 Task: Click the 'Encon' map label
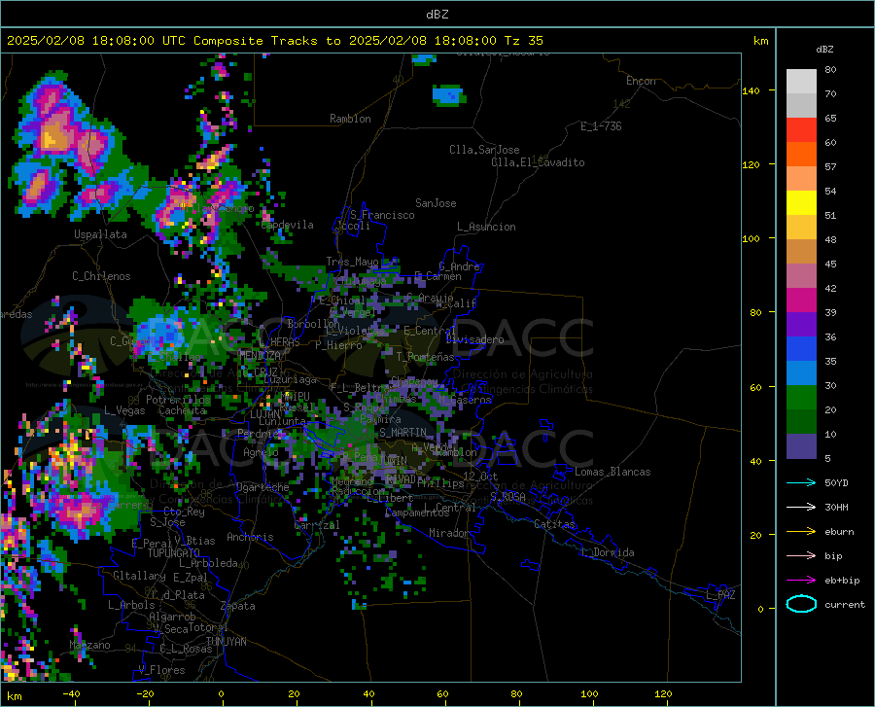[x=641, y=81]
